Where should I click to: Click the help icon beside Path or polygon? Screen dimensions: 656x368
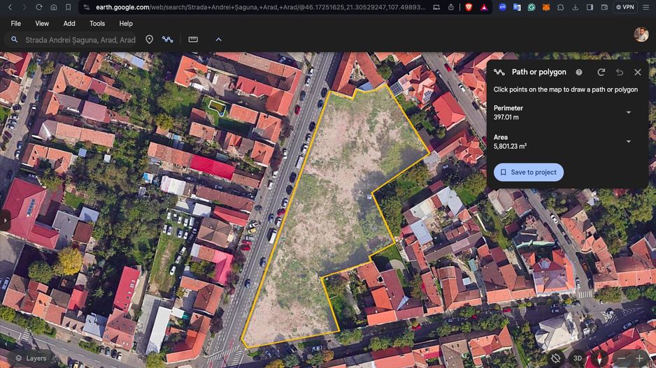[x=579, y=72]
